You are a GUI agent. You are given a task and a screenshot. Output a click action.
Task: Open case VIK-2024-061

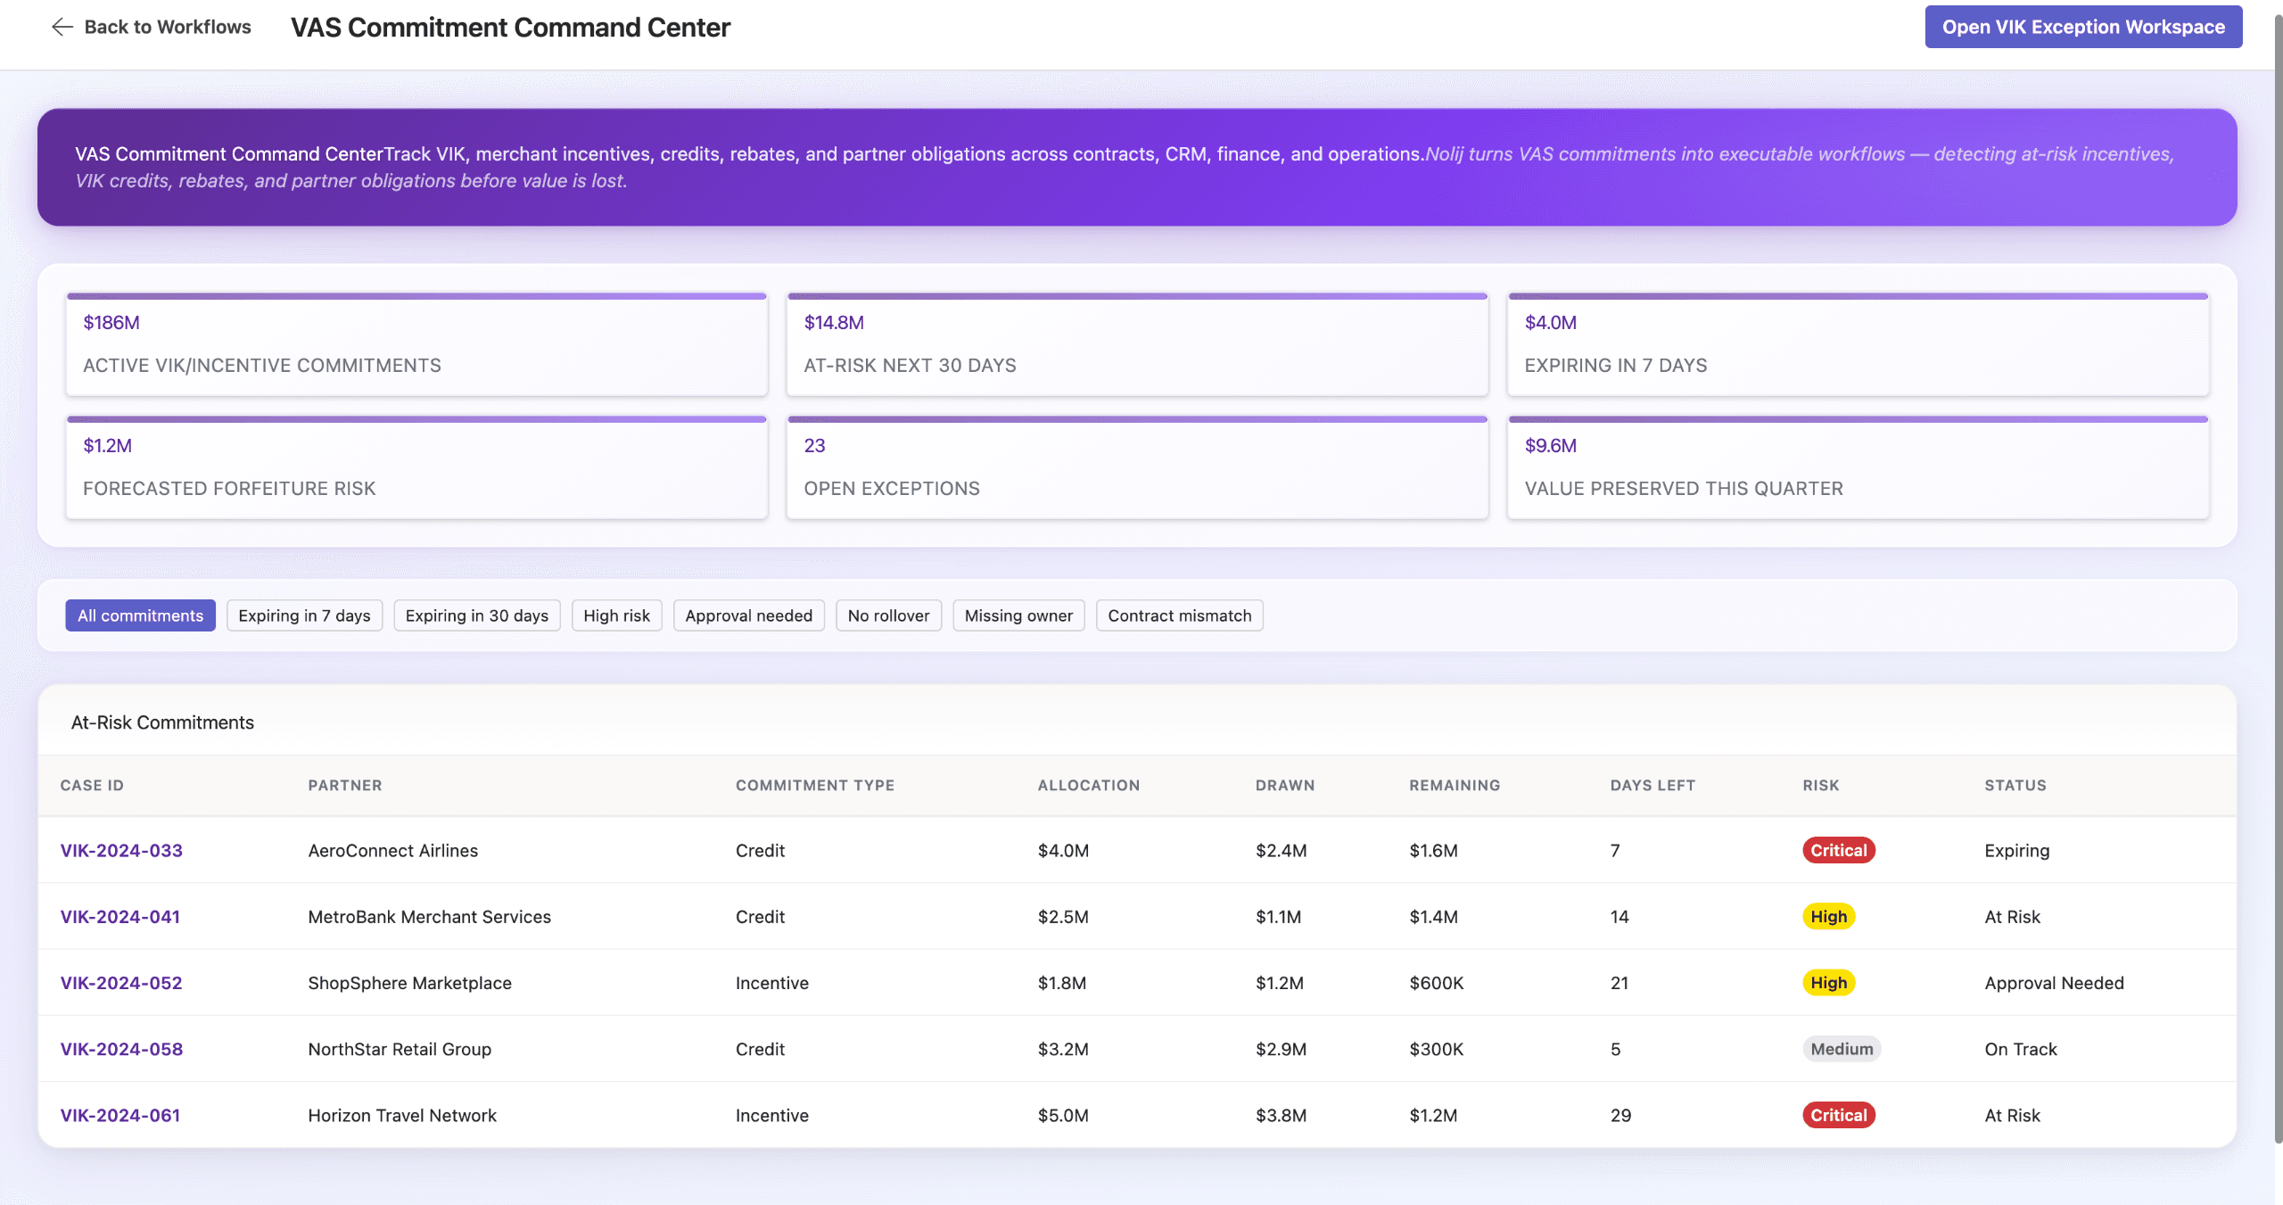[120, 1115]
